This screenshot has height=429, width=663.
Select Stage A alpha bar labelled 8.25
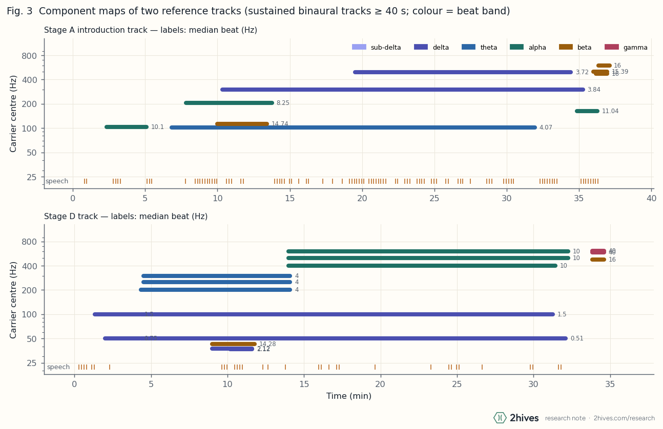[229, 103]
